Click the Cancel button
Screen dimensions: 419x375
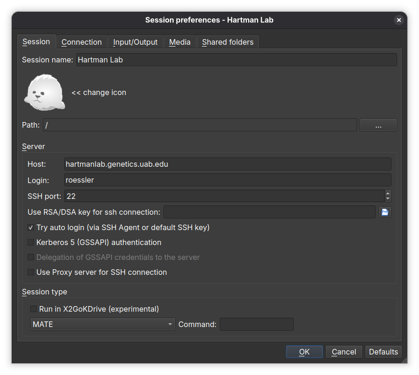tap(344, 352)
